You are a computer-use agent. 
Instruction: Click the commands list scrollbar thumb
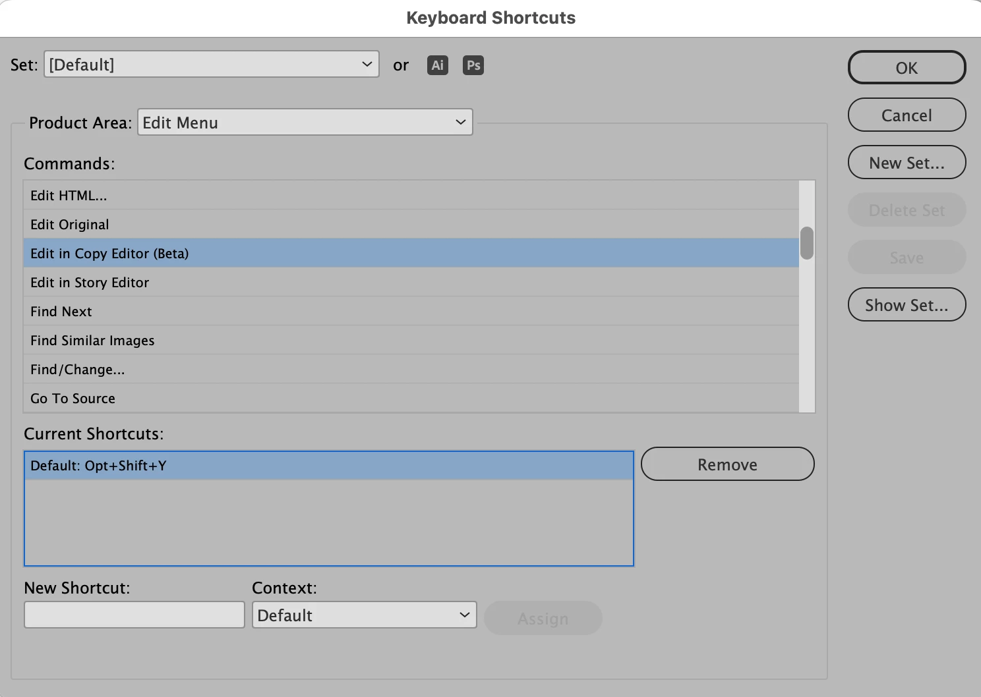(807, 243)
